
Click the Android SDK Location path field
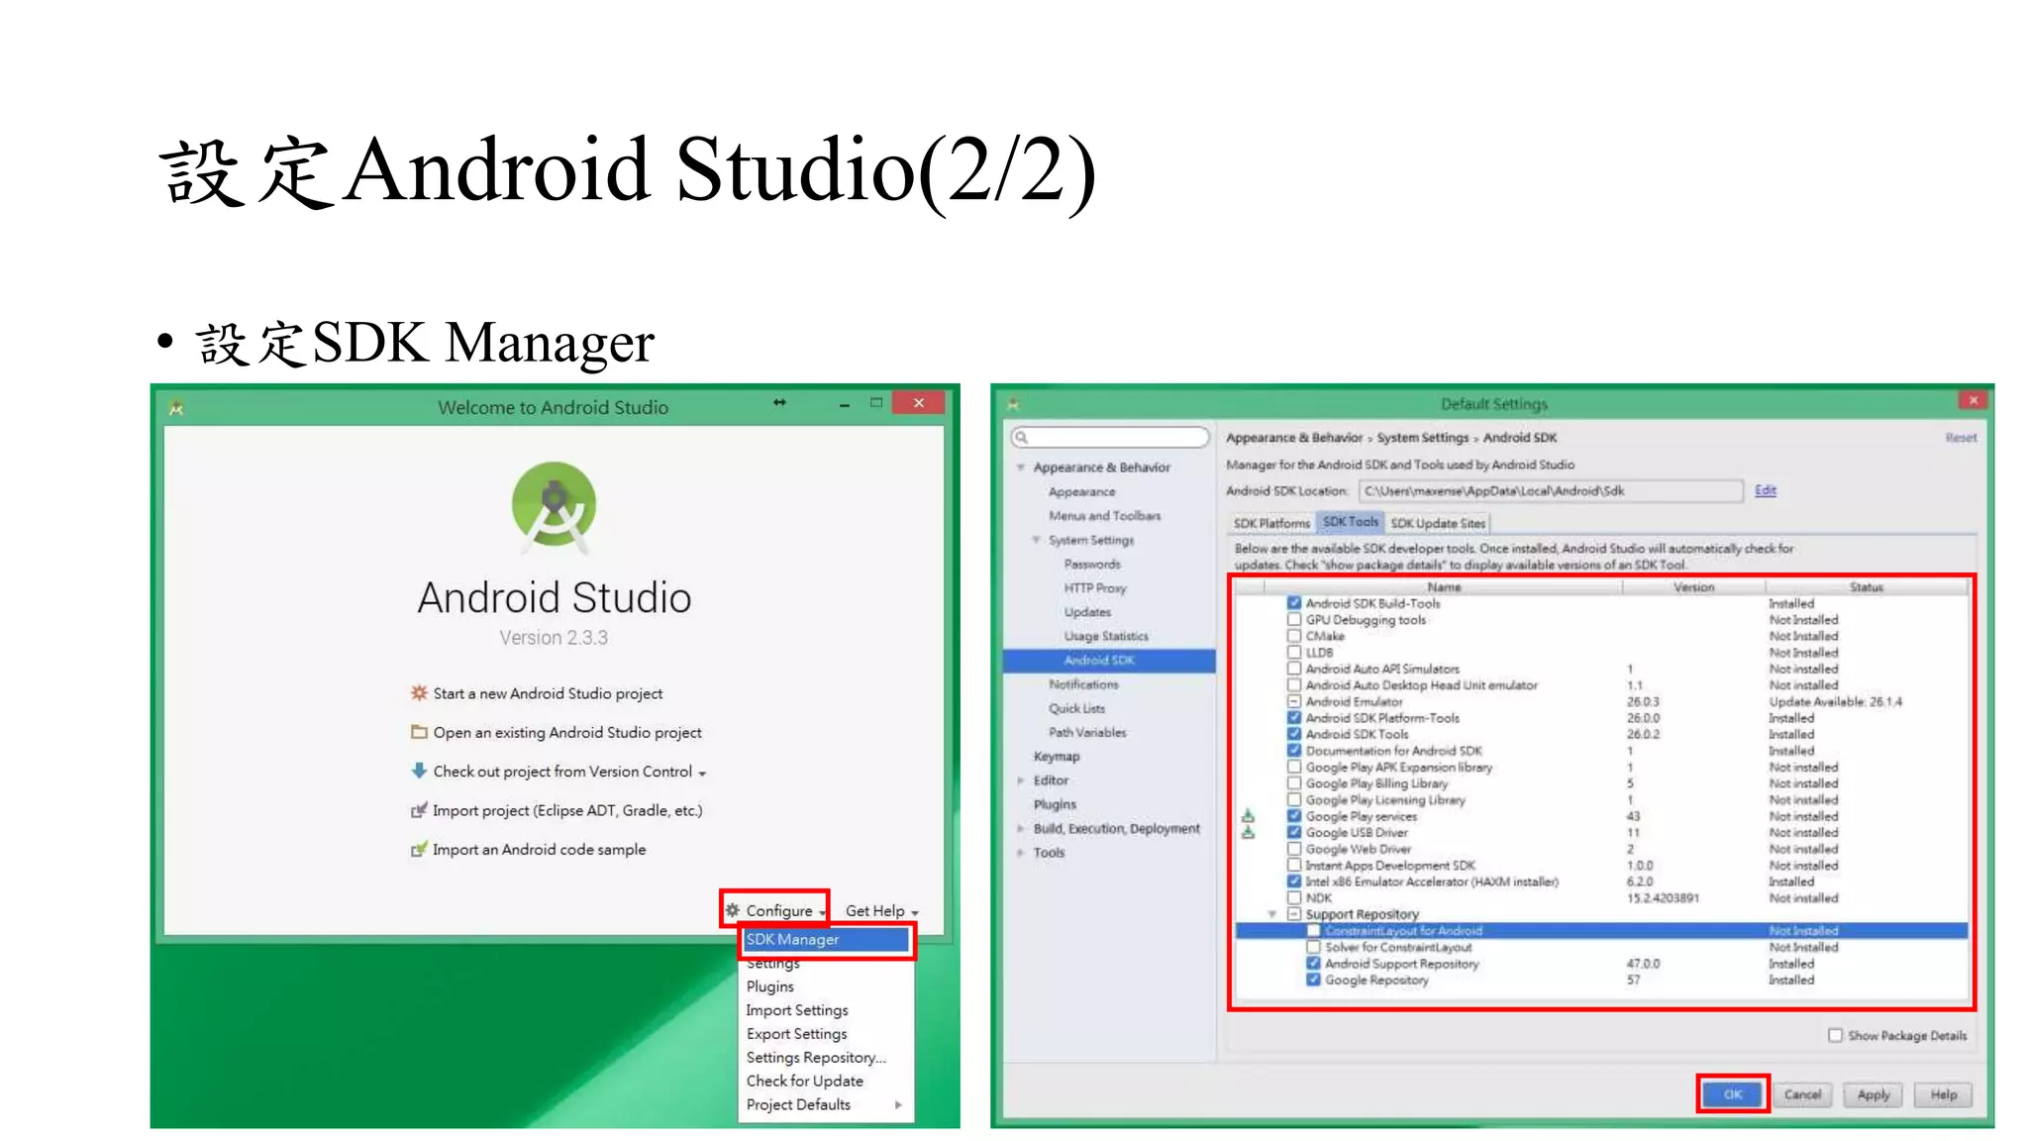coord(1551,491)
